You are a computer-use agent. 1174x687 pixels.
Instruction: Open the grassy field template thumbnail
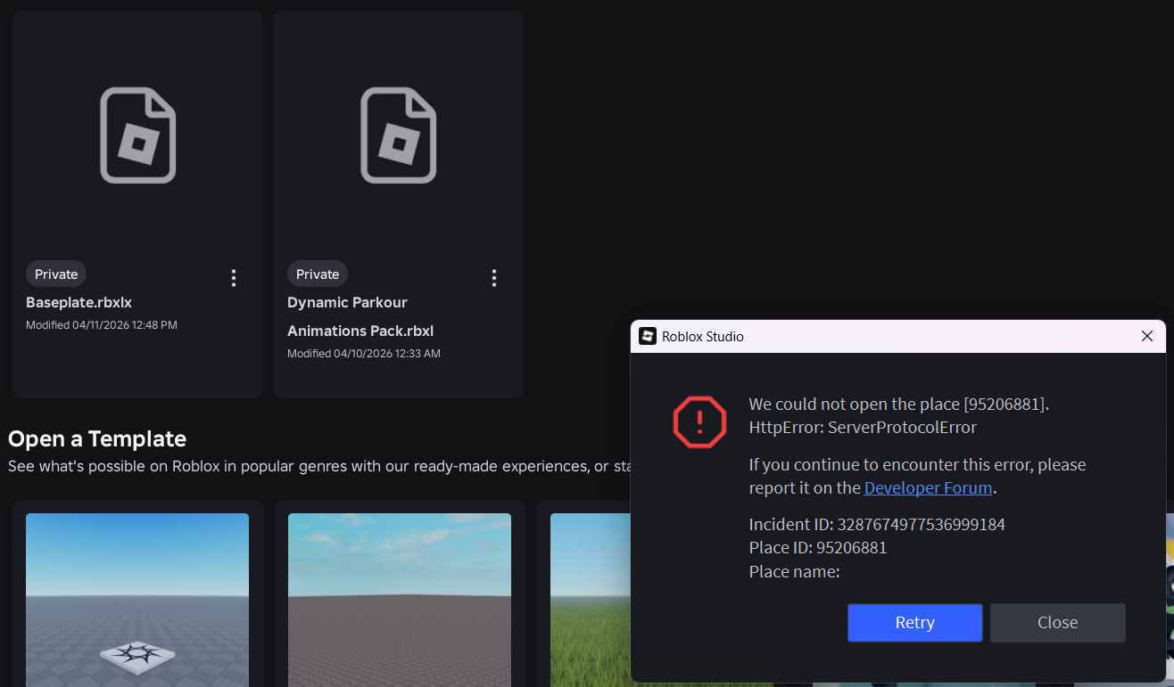[x=591, y=600]
